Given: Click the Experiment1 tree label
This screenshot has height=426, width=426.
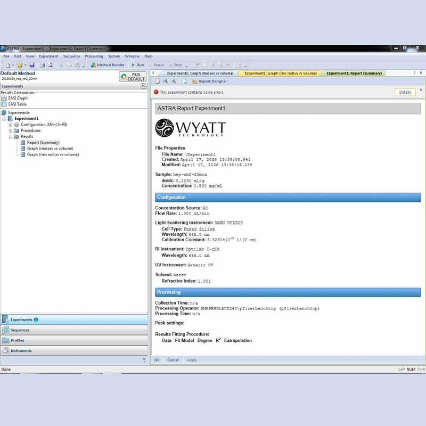Looking at the screenshot, I should [26, 118].
